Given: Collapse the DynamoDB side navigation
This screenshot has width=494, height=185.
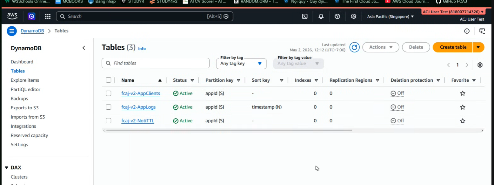Looking at the screenshot, I should tap(84, 48).
